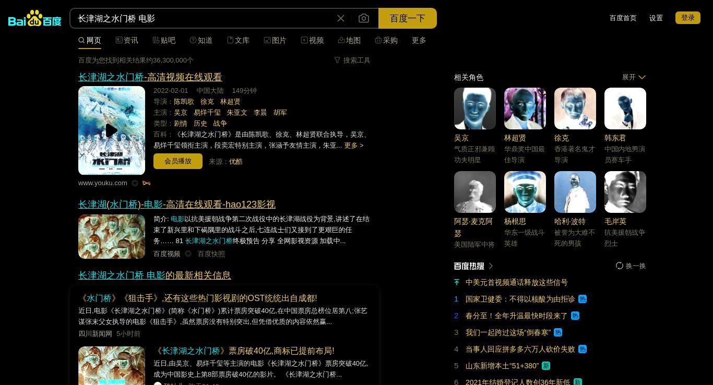
Task: Open 徐克 character portrait
Action: coord(575,109)
